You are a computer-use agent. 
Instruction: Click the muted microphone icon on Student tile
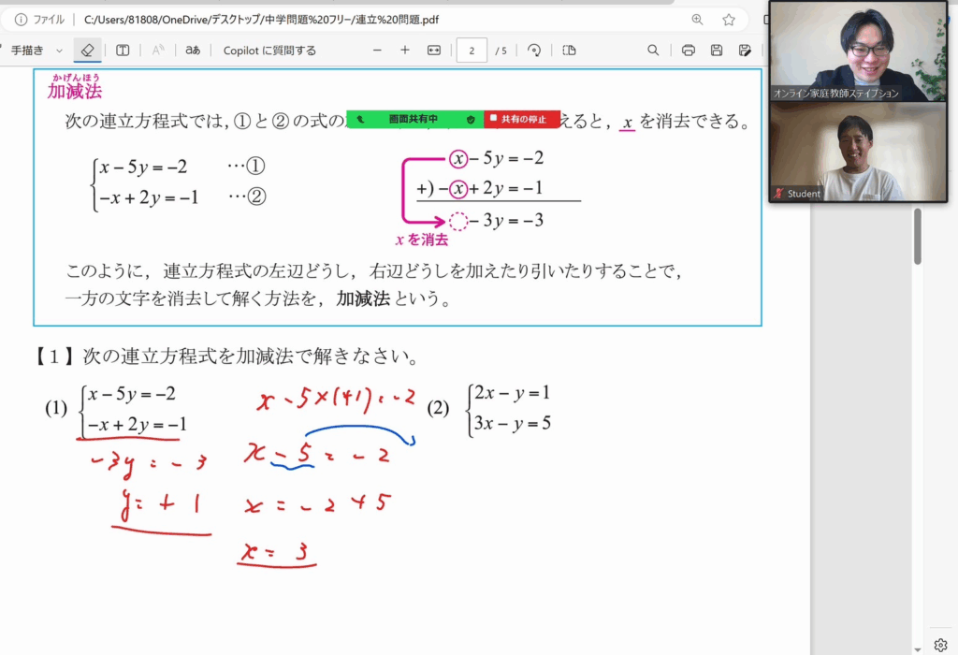[x=778, y=194]
